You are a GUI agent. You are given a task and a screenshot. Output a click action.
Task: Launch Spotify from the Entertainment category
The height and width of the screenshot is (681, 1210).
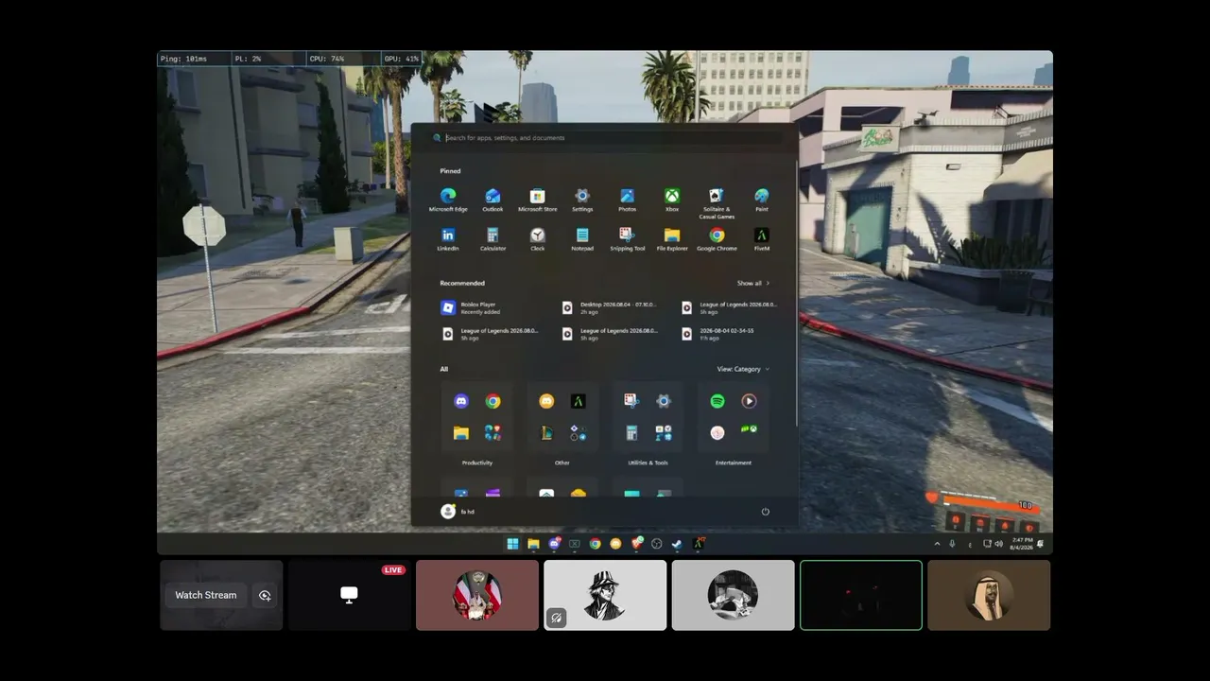[x=717, y=401]
